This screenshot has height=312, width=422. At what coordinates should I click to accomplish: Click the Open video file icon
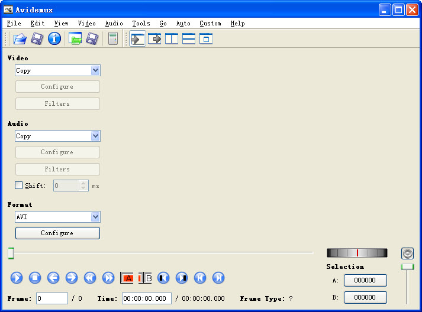tap(20, 39)
